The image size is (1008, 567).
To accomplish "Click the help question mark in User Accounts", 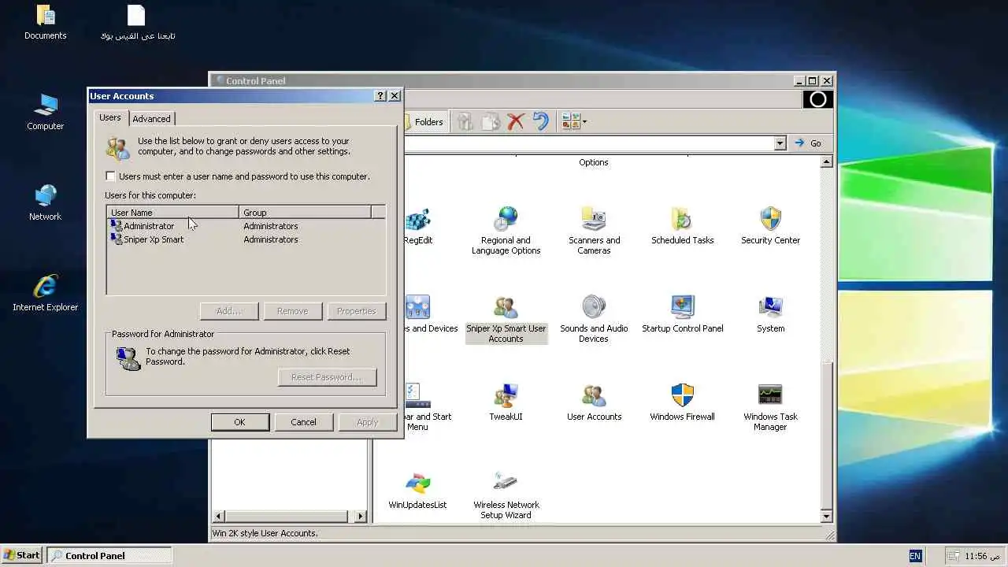I will [380, 96].
